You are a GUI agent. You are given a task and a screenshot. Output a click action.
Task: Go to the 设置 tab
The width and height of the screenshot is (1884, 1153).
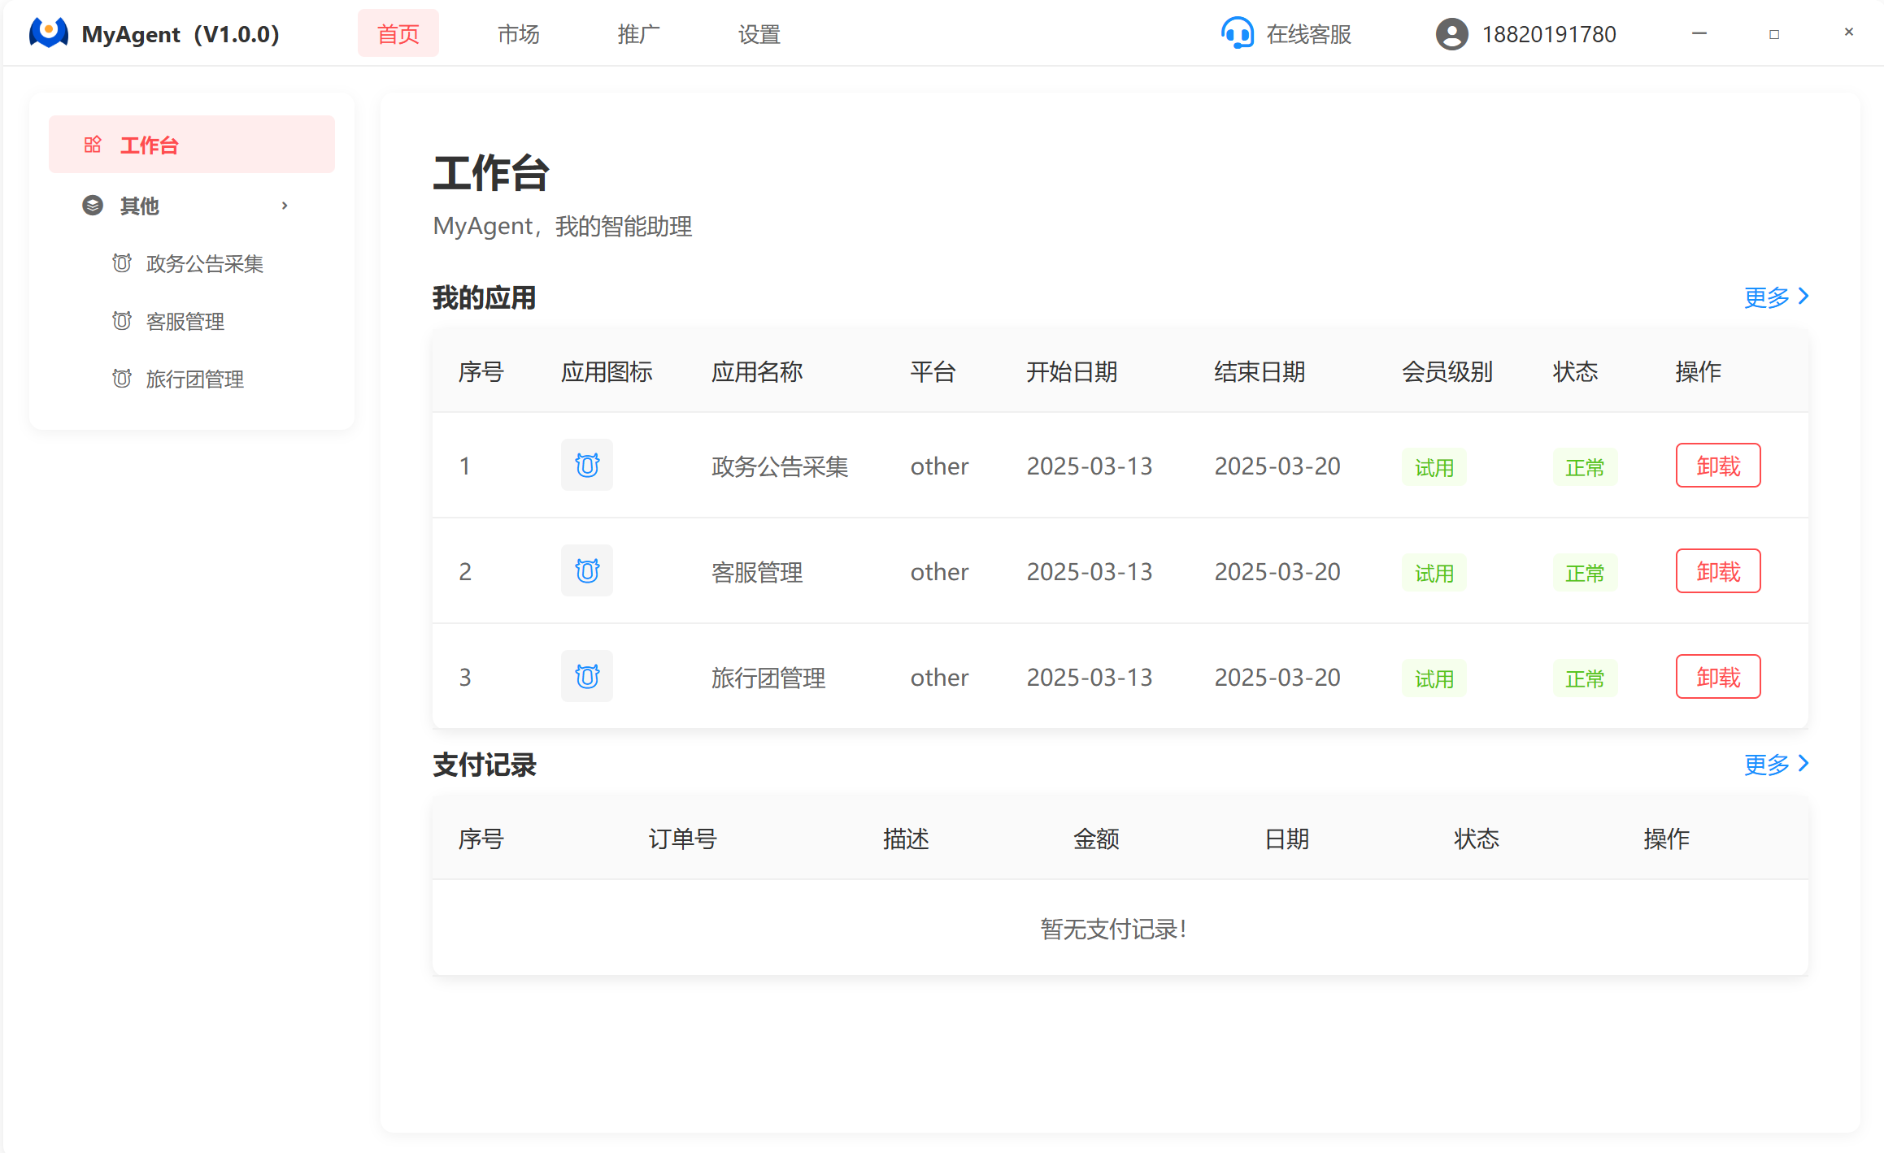(759, 34)
